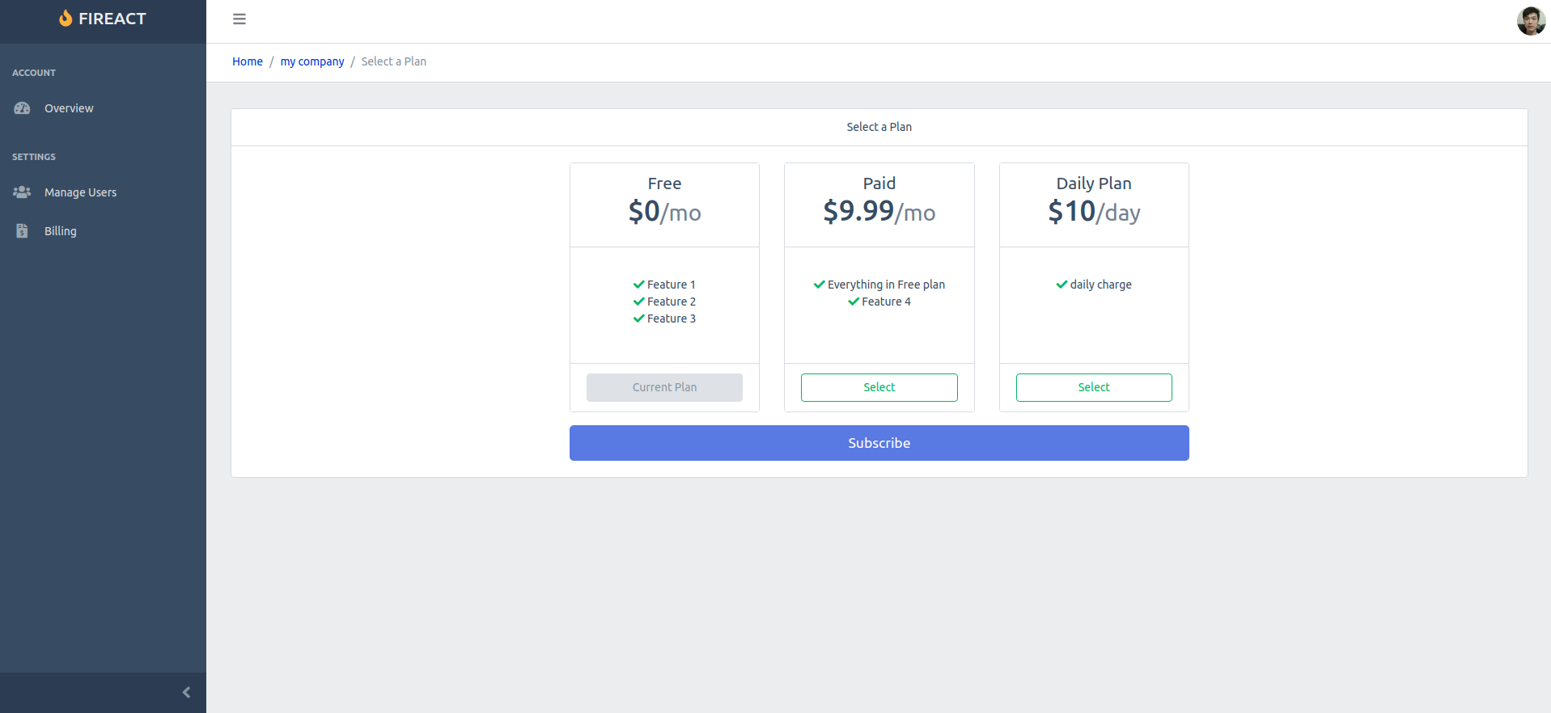Collapse the sidebar with the chevron arrow
This screenshot has width=1551, height=713.
coord(185,692)
